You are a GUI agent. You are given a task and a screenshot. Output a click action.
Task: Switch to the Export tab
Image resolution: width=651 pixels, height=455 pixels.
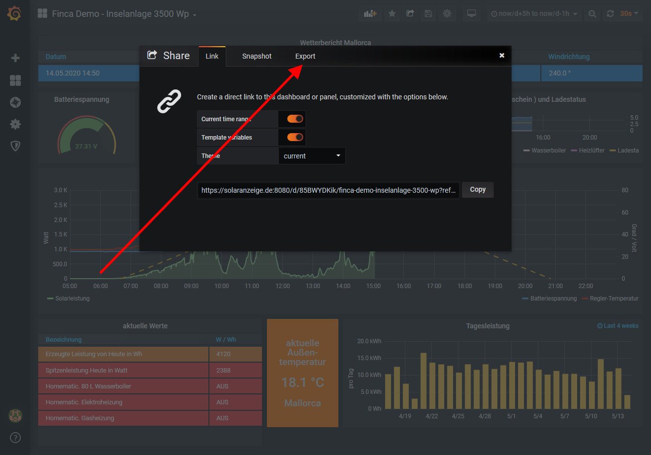click(305, 56)
